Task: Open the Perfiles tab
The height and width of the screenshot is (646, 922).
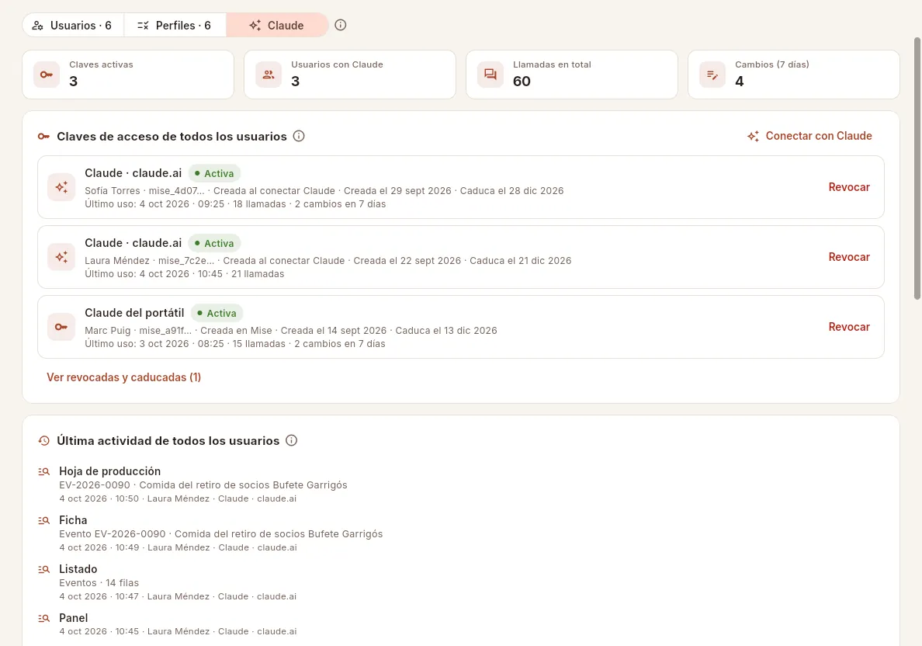Action: [x=175, y=26]
